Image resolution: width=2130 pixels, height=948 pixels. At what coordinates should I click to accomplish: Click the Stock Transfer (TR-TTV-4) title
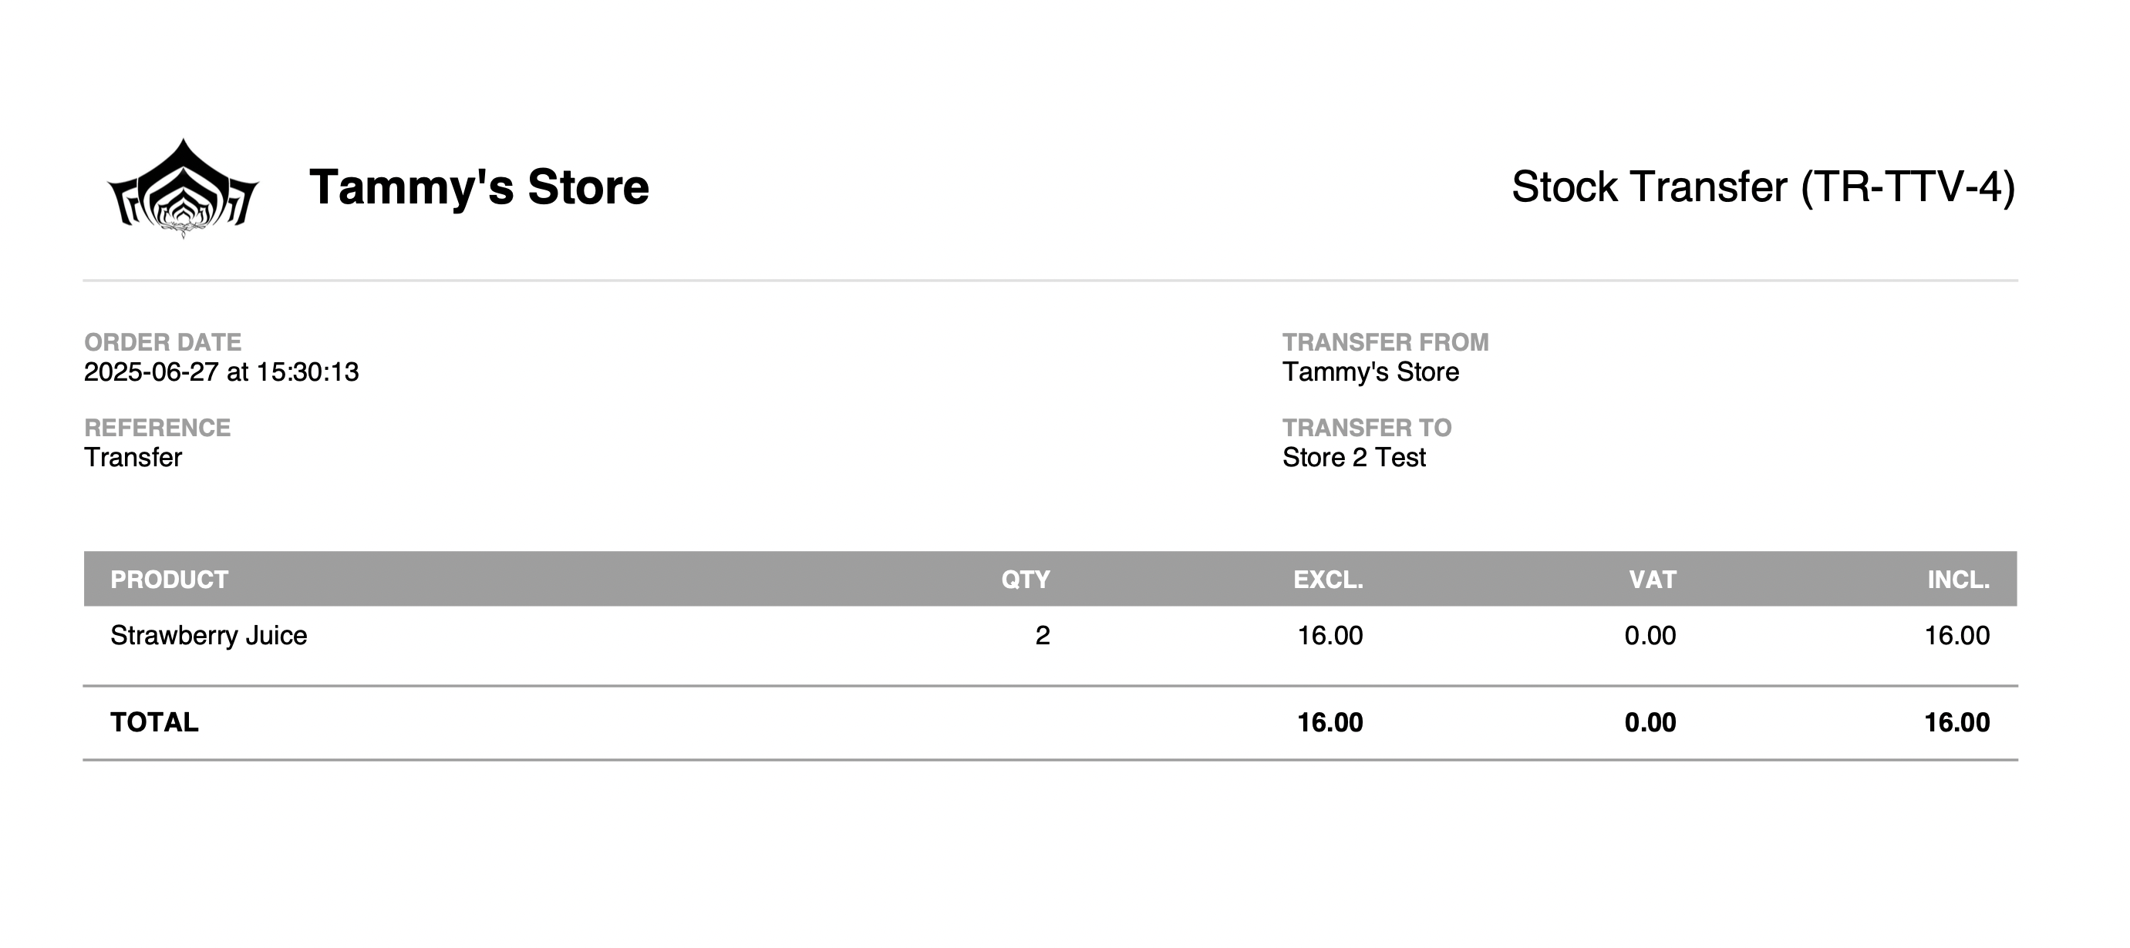[x=1763, y=187]
